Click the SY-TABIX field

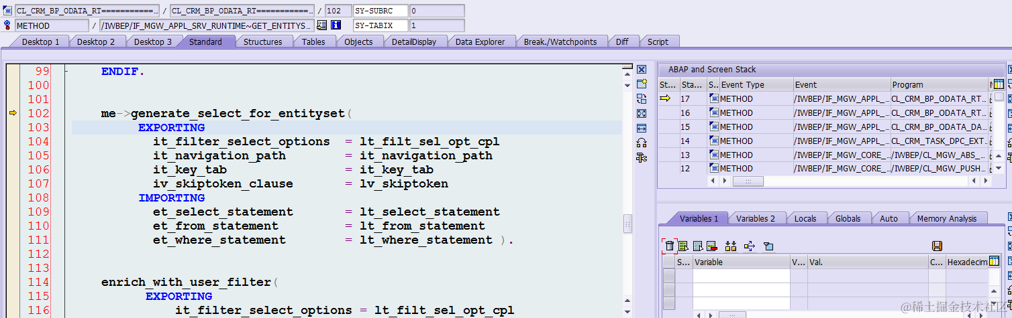[380, 25]
